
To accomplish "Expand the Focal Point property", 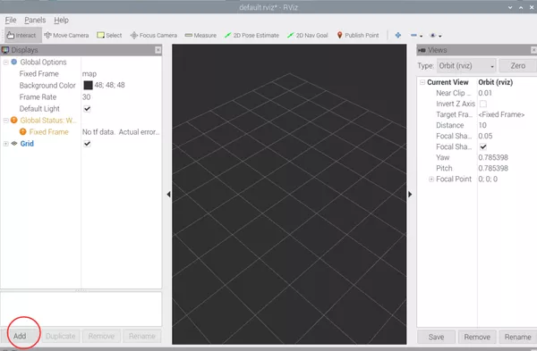I will pyautogui.click(x=431, y=180).
